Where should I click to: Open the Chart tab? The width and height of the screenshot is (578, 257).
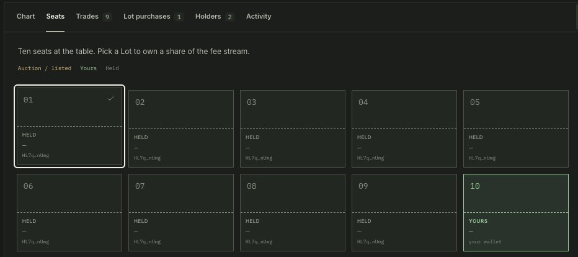pyautogui.click(x=26, y=16)
